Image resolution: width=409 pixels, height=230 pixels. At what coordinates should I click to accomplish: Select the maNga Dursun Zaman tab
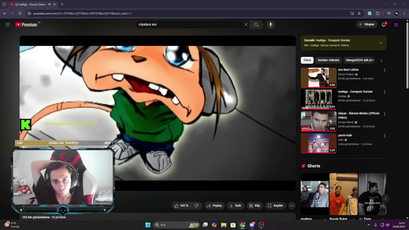33,4
